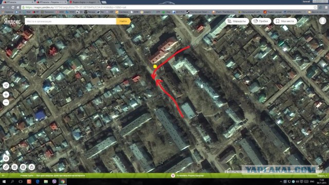Open the map info circle icon
This screenshot has height=185, width=329.
pyautogui.click(x=40, y=167)
